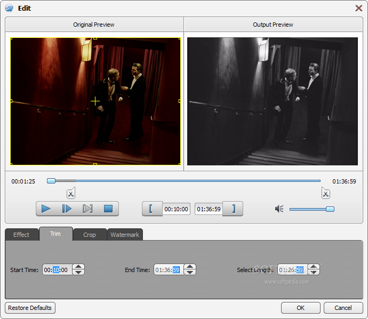Click the left-middle crop handle
This screenshot has width=368, height=319.
click(11, 101)
